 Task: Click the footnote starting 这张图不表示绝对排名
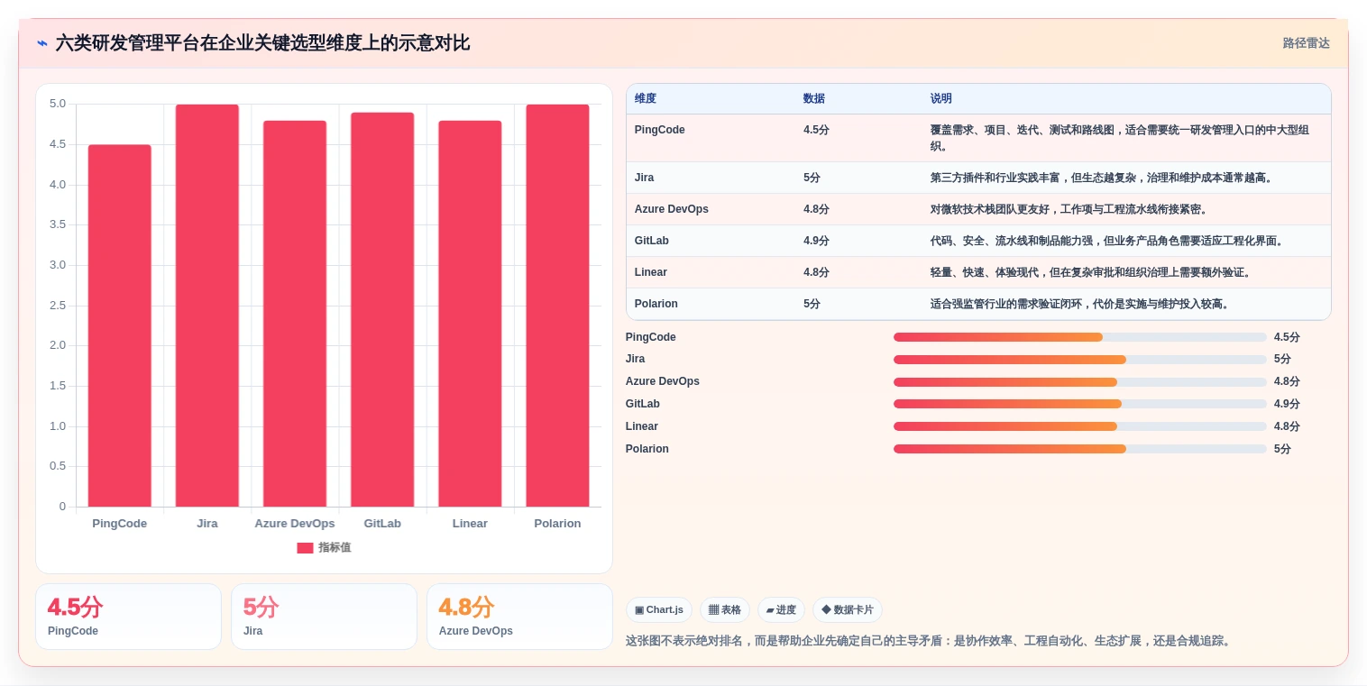[x=930, y=641]
